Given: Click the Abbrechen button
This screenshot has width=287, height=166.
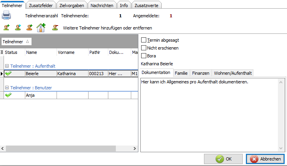Looking at the screenshot, I should [265, 159].
